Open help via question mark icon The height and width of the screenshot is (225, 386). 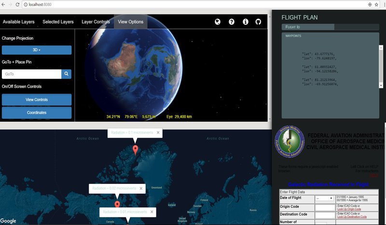click(x=232, y=22)
